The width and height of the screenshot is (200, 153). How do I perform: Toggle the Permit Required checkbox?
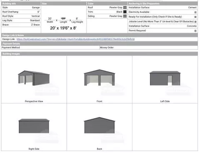click(x=195, y=31)
